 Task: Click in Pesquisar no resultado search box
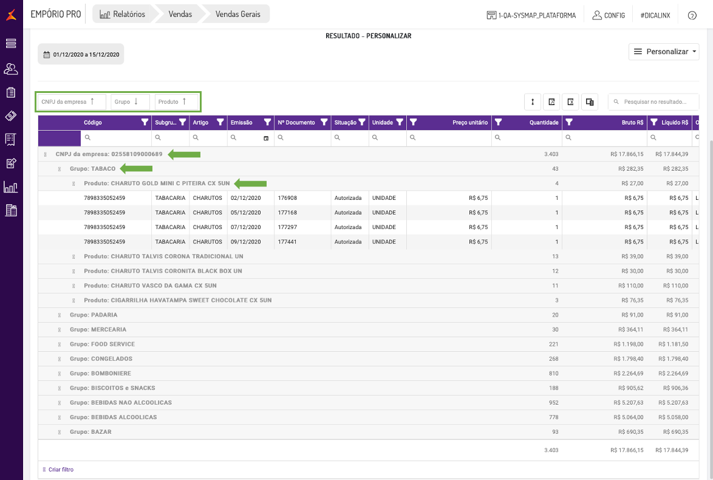click(654, 102)
